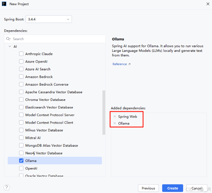Check Elasticsearch Vector Database
Image resolution: width=212 pixels, height=193 pixels.
[x=21, y=107]
